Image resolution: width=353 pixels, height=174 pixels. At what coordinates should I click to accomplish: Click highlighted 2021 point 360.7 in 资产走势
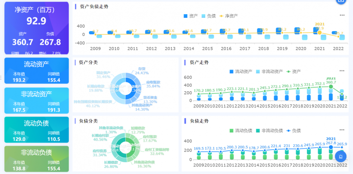[x=331, y=87]
